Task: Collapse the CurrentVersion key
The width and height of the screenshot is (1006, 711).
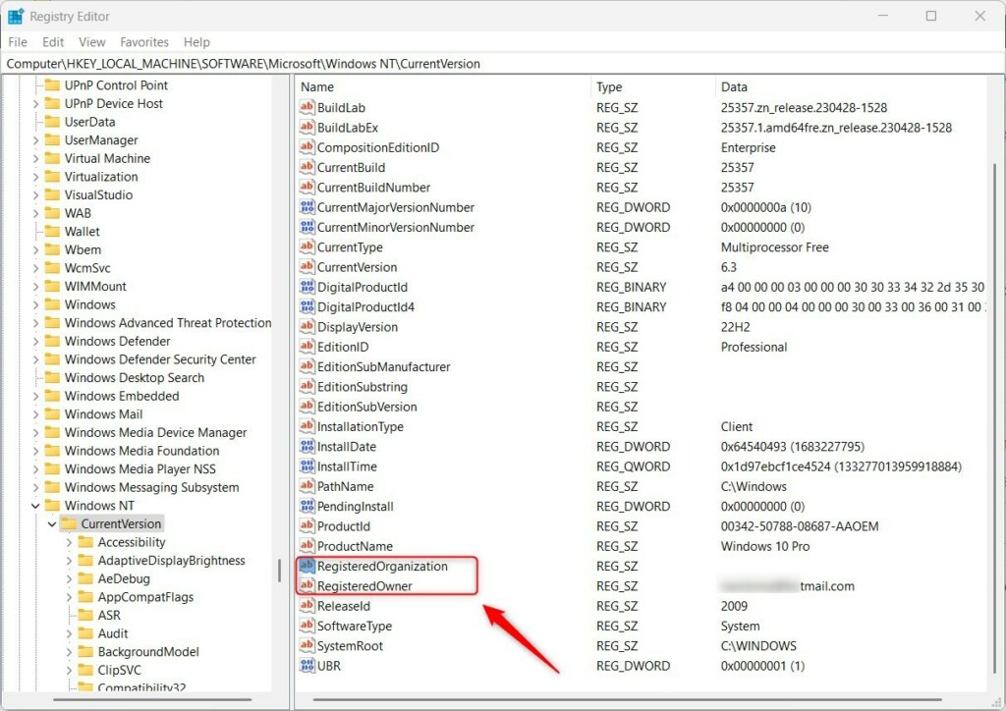Action: (x=52, y=523)
